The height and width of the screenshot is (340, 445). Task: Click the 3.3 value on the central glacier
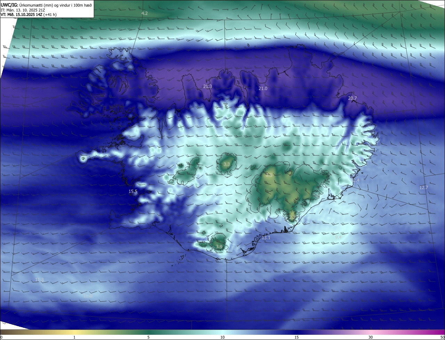coord(227,164)
